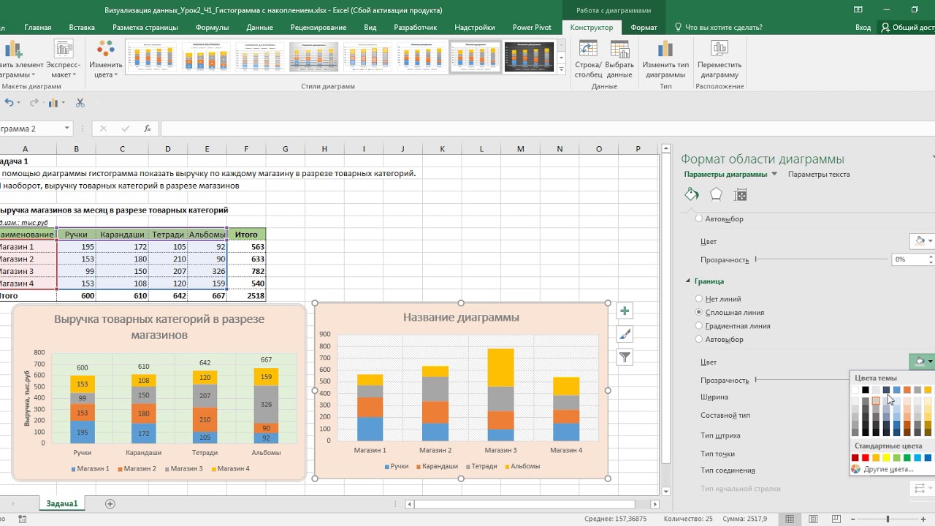Open Chart Filters funnel button beside chart
Screen dimensions: 935x526
pos(625,357)
